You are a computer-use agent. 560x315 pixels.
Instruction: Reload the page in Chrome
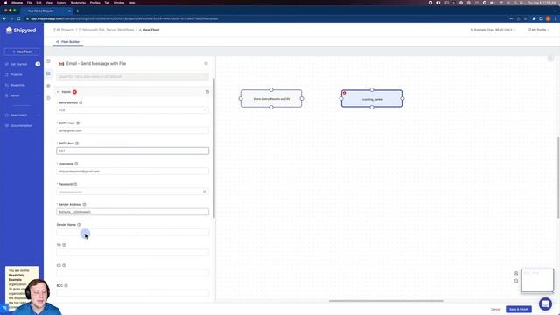click(x=19, y=18)
